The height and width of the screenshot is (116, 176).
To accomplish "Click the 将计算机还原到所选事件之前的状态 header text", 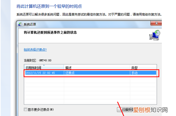I will tap(50, 33).
